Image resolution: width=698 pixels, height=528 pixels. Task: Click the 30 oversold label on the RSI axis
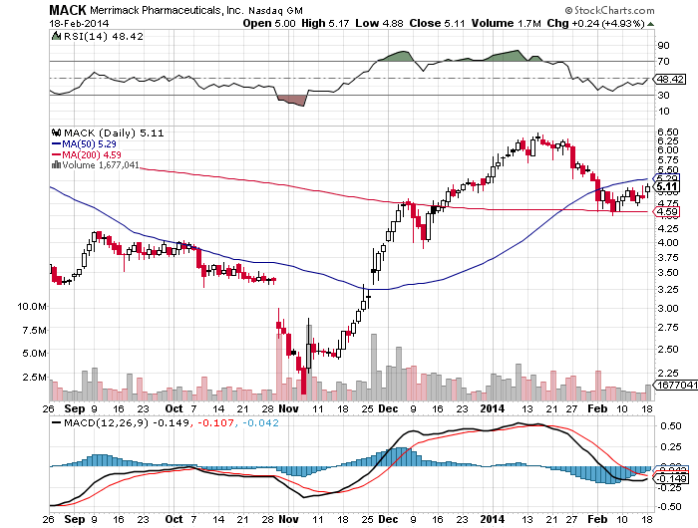coord(663,96)
